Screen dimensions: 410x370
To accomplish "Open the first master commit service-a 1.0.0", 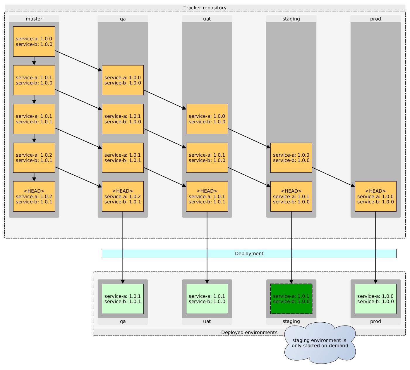I will 34,41.
